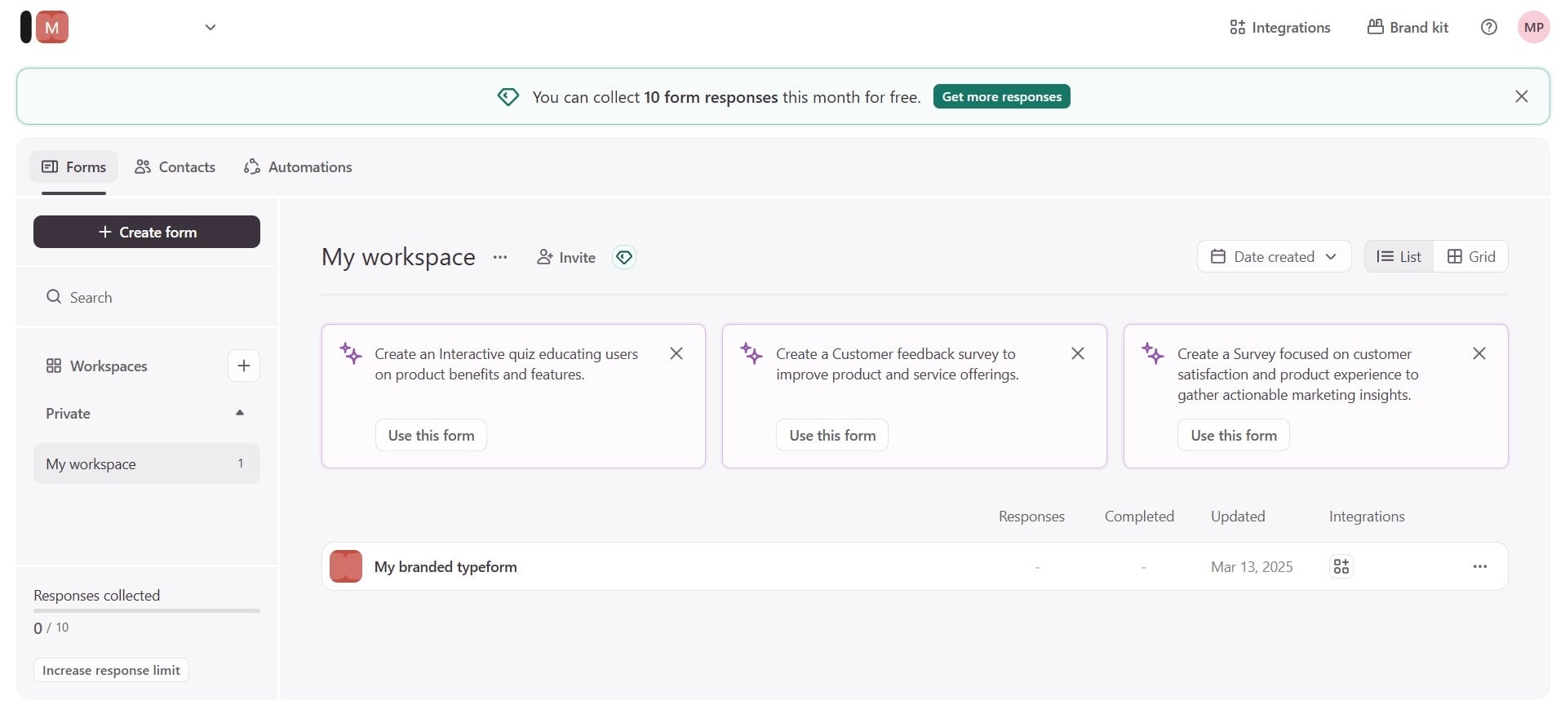This screenshot has height=714, width=1565.
Task: Collapse the Private workspaces section
Action: (x=240, y=413)
